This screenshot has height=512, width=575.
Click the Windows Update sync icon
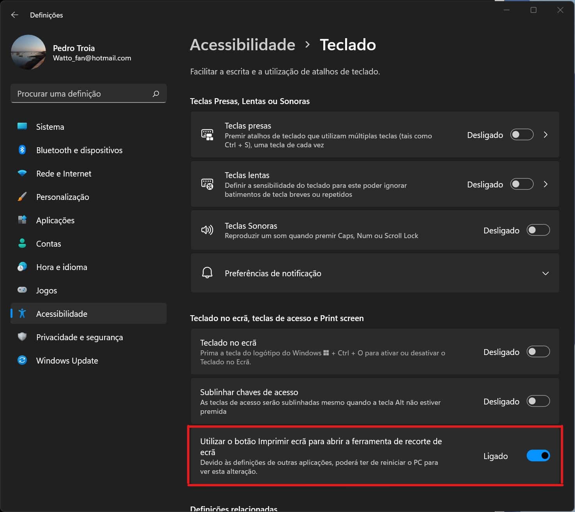[x=22, y=360]
